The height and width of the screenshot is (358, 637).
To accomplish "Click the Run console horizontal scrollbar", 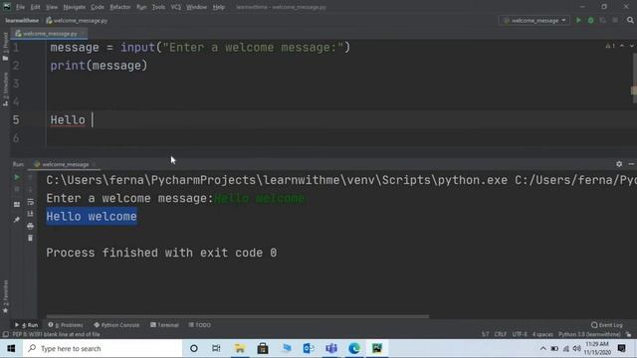I will pyautogui.click(x=237, y=316).
